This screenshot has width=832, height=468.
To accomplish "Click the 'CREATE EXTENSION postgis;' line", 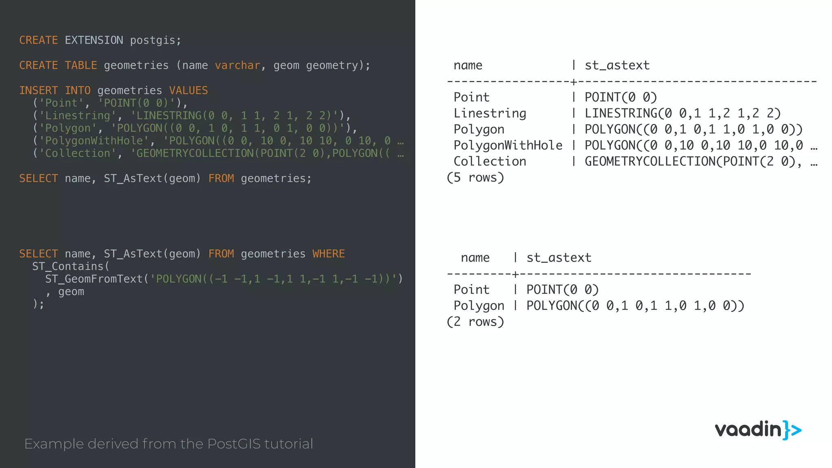I will click(100, 40).
